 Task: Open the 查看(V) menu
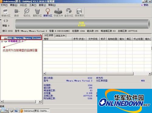click(42, 5)
